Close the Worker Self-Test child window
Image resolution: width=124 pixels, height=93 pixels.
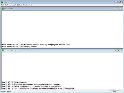point(121,51)
